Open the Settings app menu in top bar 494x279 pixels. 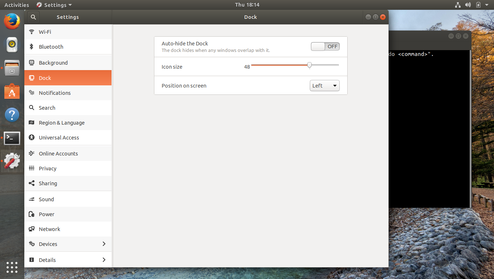54,5
